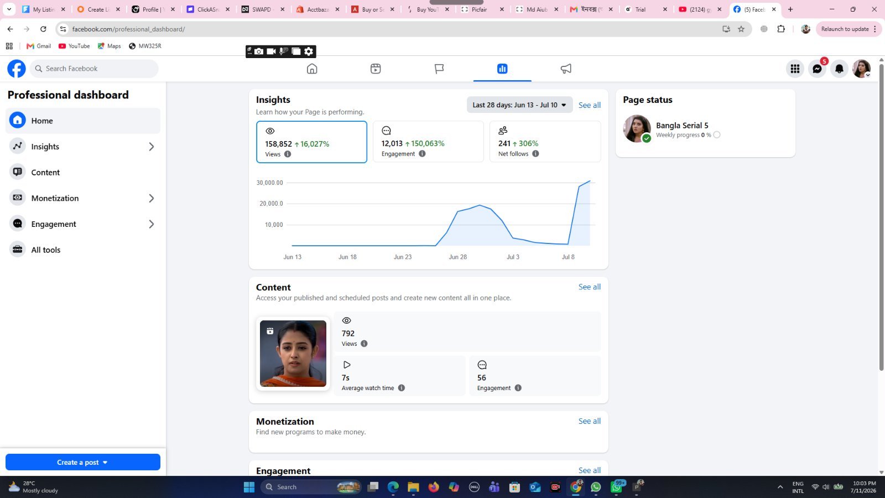
Task: Switch to the YouTube (2124) tab
Action: [x=700, y=9]
